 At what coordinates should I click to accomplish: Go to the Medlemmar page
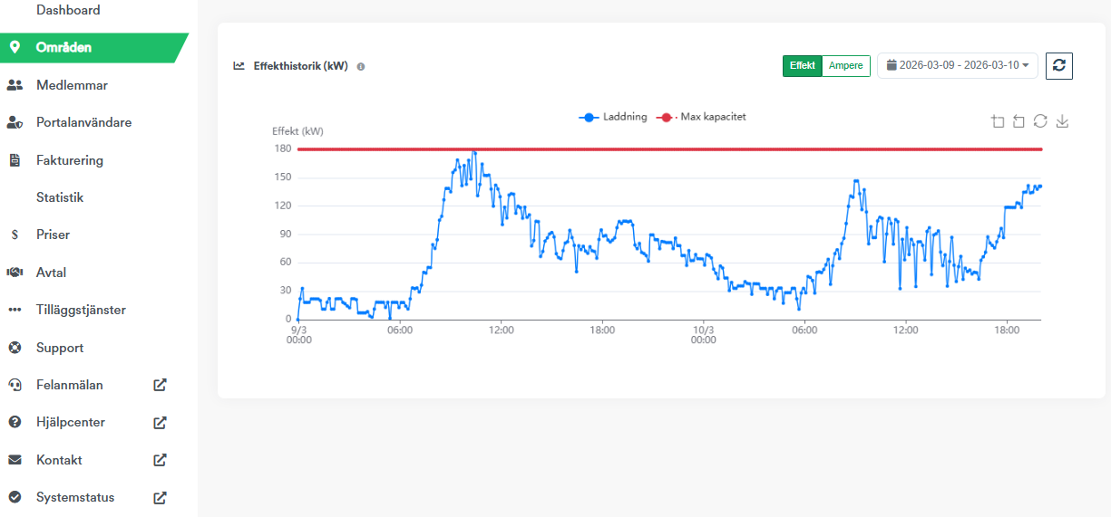click(72, 85)
